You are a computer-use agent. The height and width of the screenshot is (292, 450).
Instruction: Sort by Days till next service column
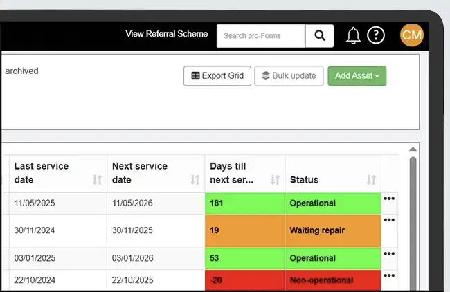275,180
